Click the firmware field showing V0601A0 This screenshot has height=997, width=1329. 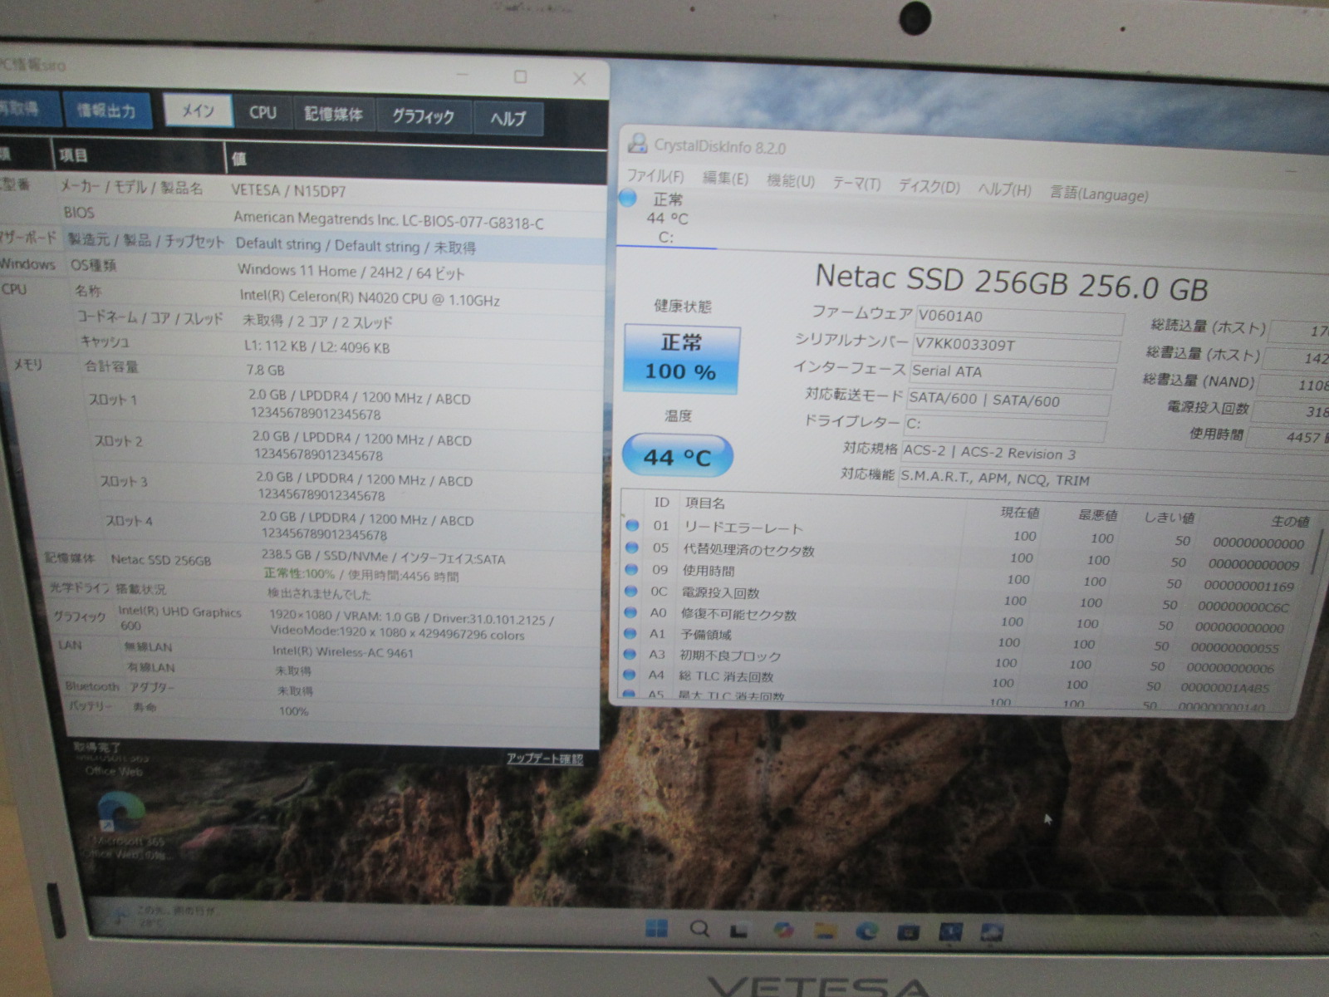tap(1019, 317)
